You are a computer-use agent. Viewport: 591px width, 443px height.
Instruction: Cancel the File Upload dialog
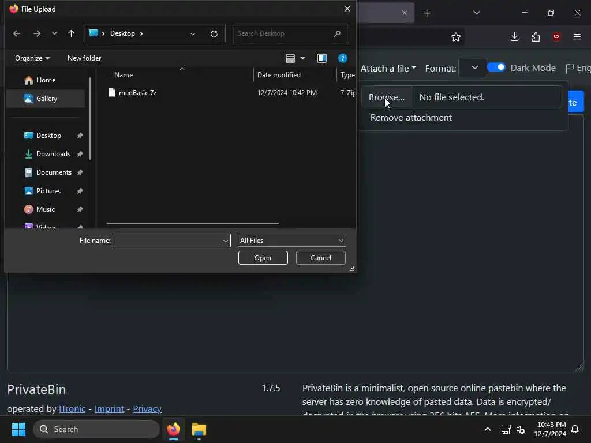coord(321,258)
